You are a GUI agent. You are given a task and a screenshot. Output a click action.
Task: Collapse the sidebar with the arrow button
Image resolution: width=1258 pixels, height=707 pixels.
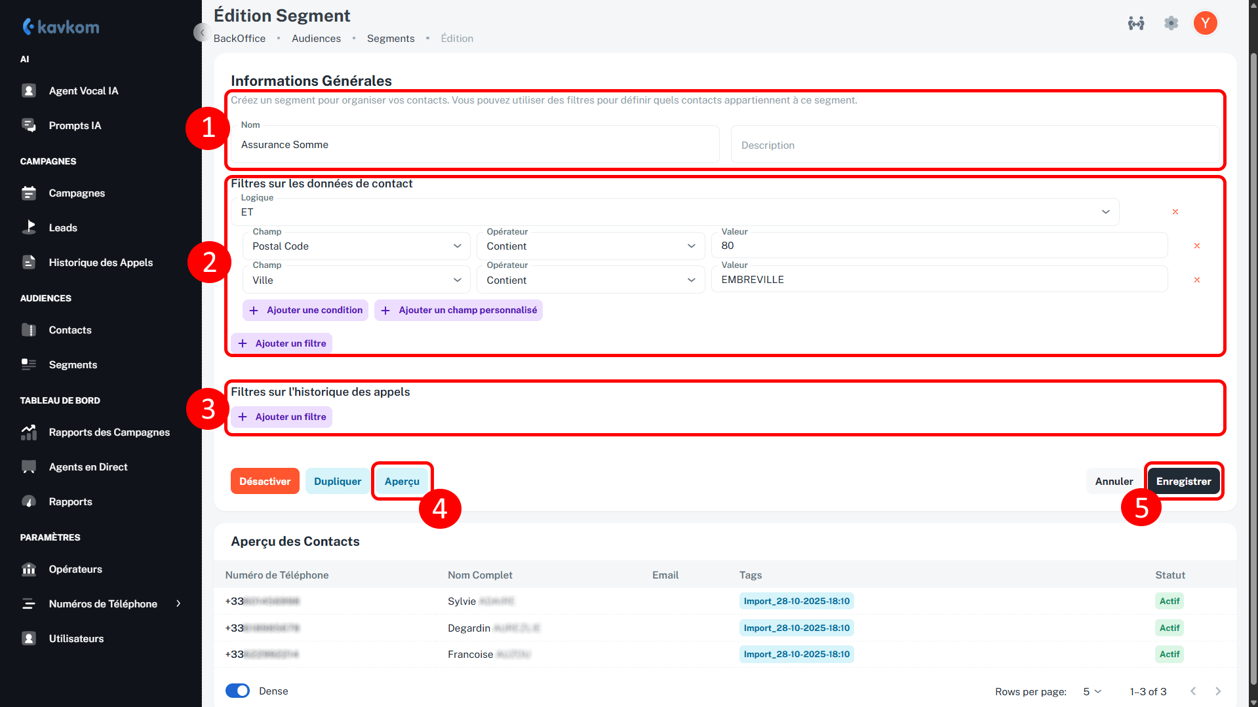(x=201, y=32)
